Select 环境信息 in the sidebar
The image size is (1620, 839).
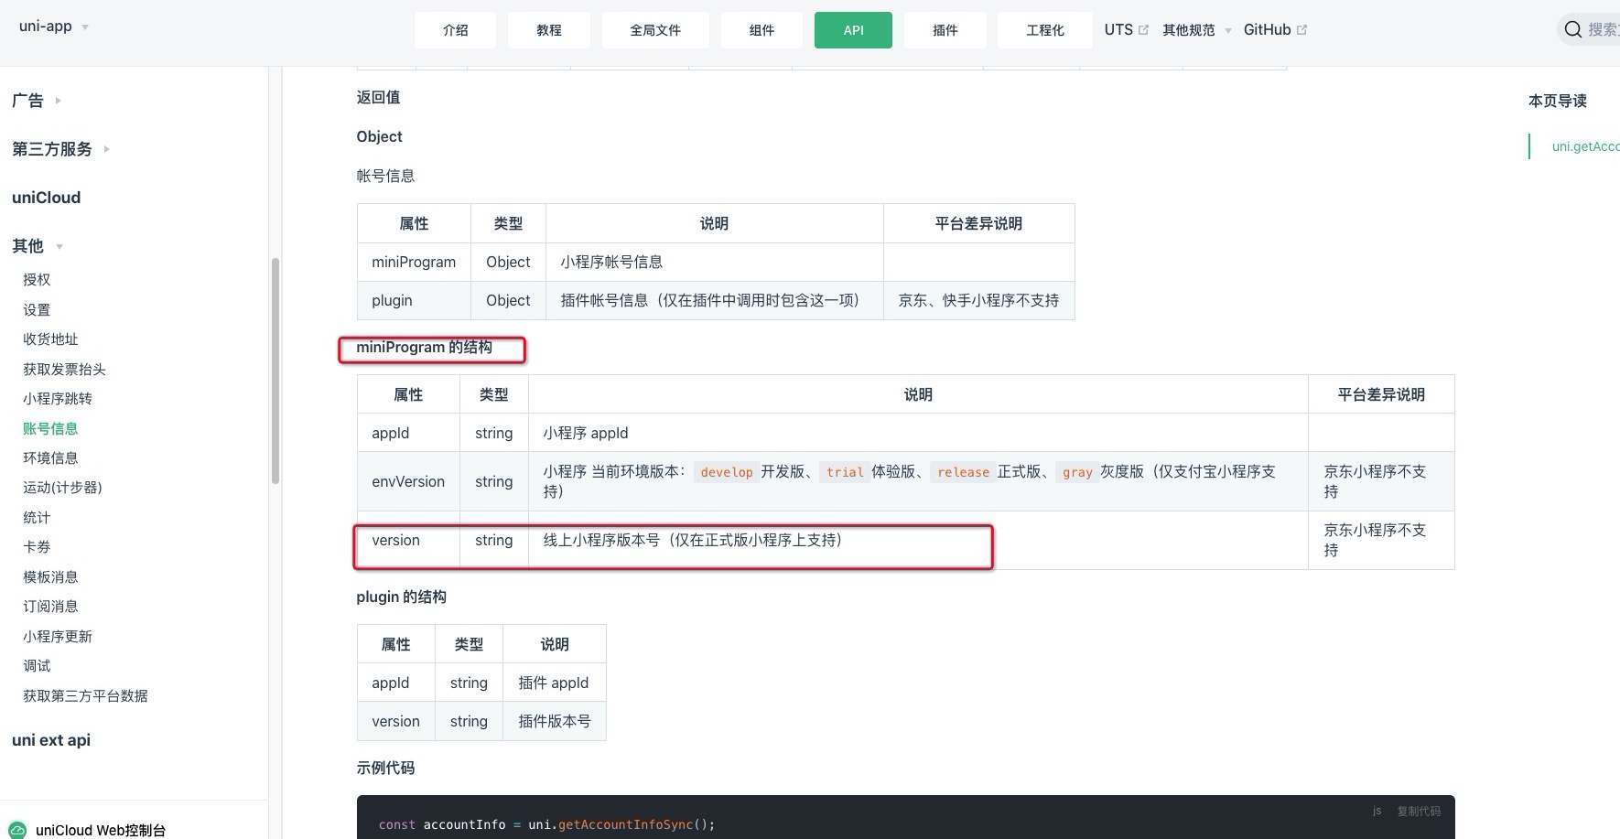tap(50, 458)
